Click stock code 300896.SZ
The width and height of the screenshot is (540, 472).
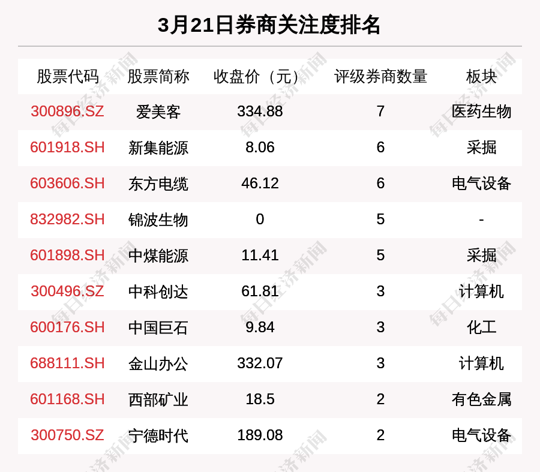[67, 111]
